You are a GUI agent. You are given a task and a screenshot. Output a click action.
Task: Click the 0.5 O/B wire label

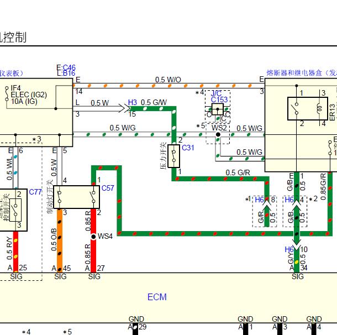(54, 239)
